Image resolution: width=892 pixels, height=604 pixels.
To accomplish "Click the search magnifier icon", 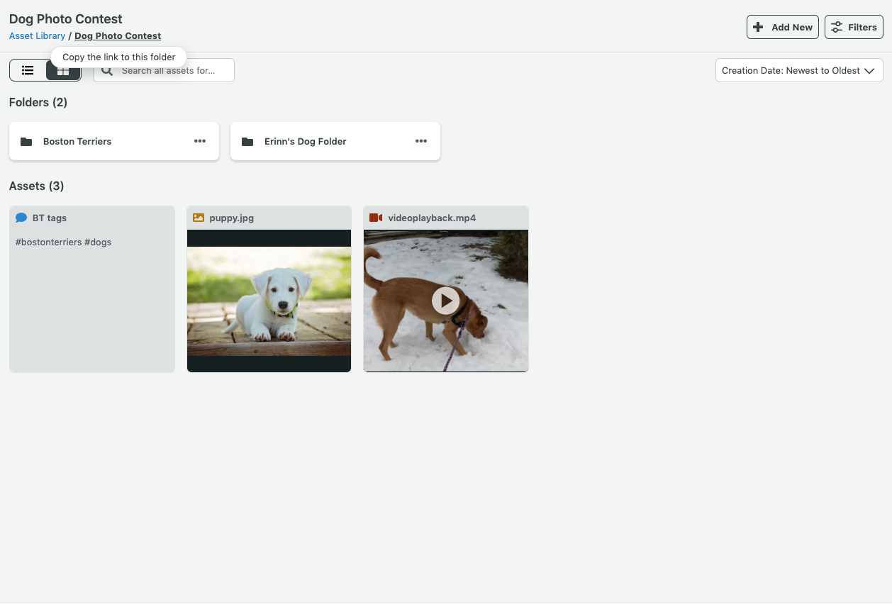I will tap(107, 70).
